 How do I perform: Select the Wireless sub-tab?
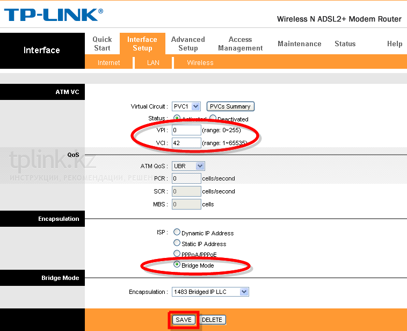pos(200,63)
